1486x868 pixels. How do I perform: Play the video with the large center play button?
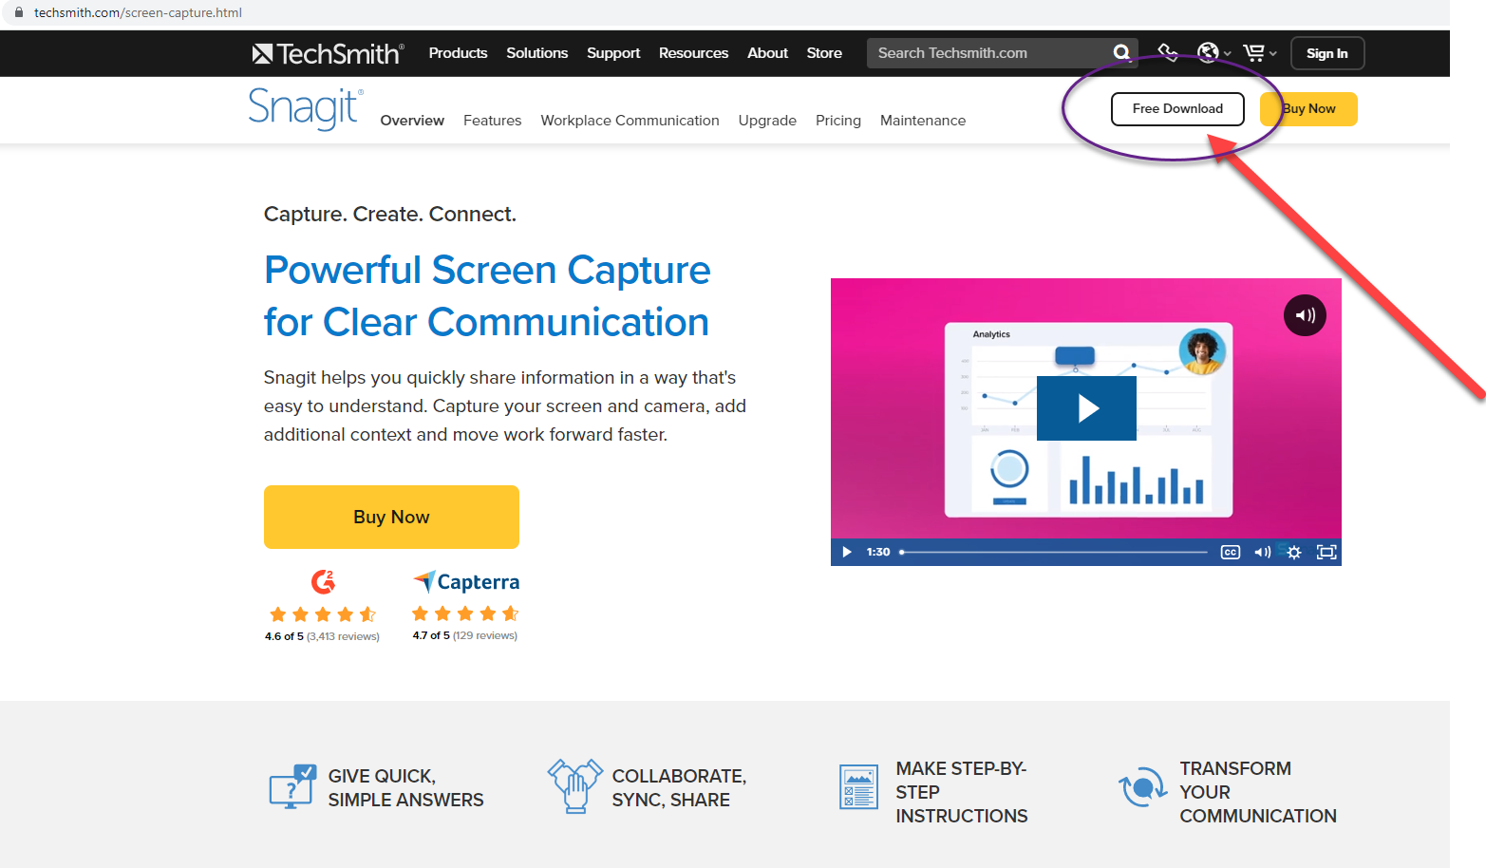coord(1086,408)
